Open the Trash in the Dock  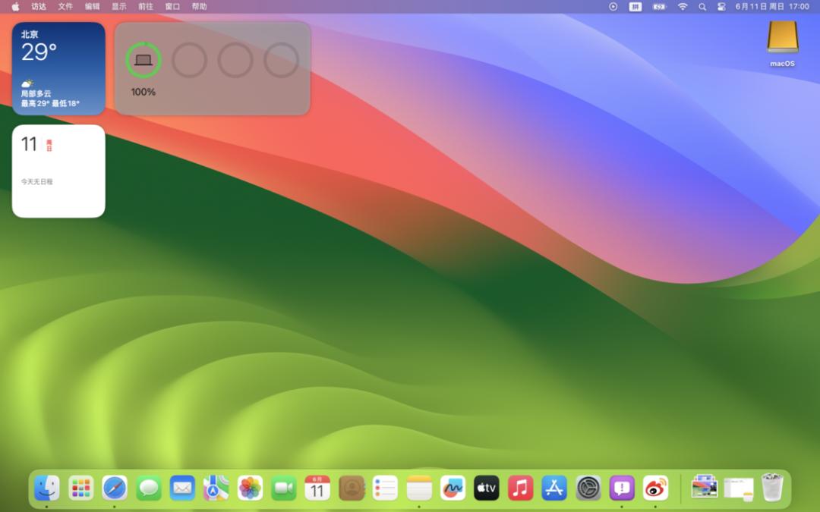click(772, 488)
